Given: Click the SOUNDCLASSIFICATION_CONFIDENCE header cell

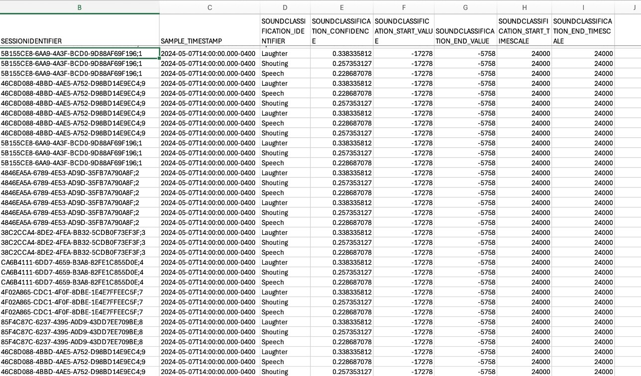Looking at the screenshot, I should (x=341, y=31).
